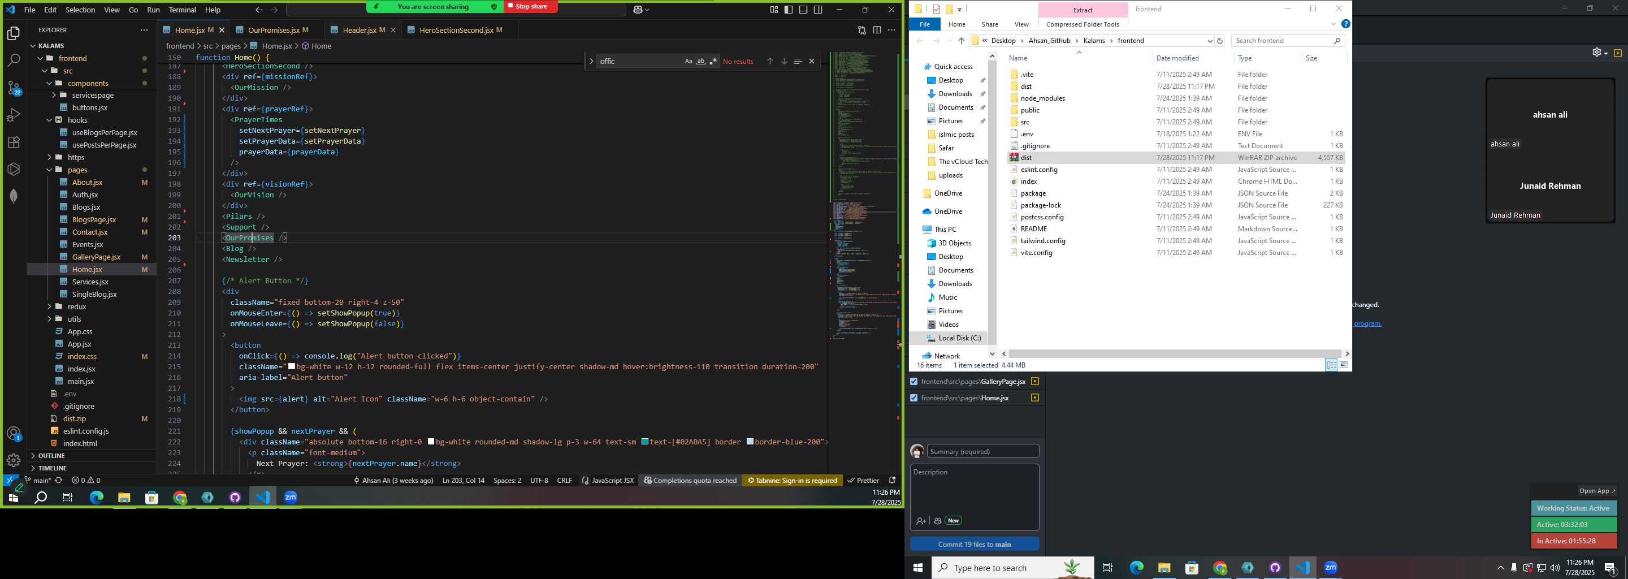Toggle Panel layout icon in title bar

(803, 10)
